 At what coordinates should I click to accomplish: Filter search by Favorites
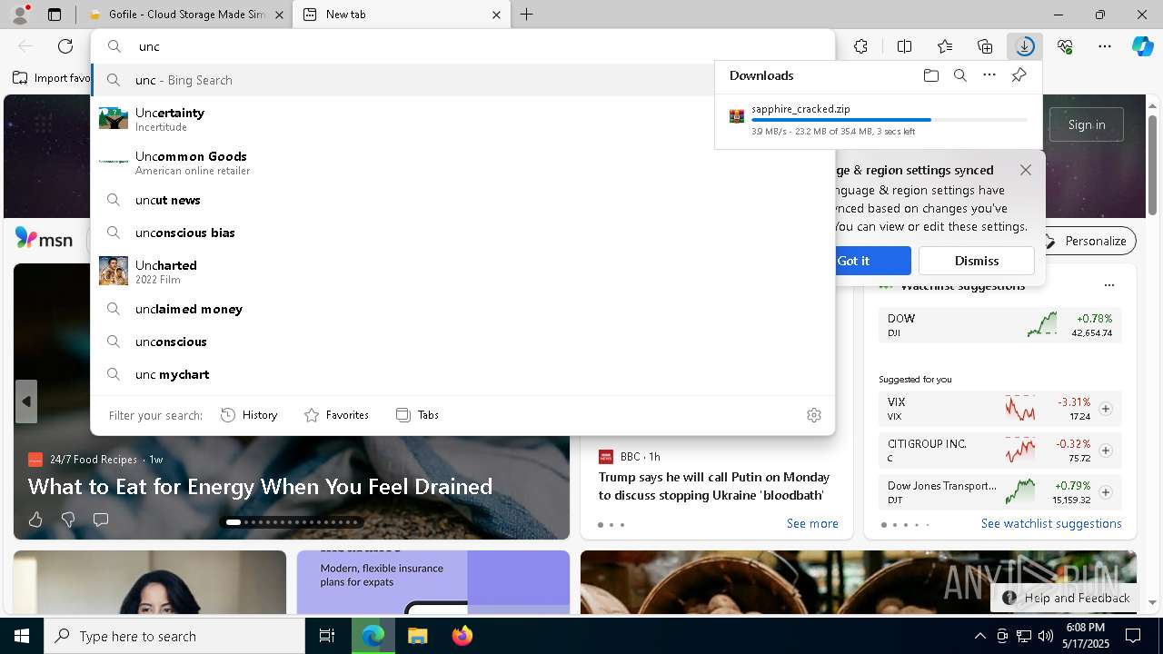coord(336,415)
